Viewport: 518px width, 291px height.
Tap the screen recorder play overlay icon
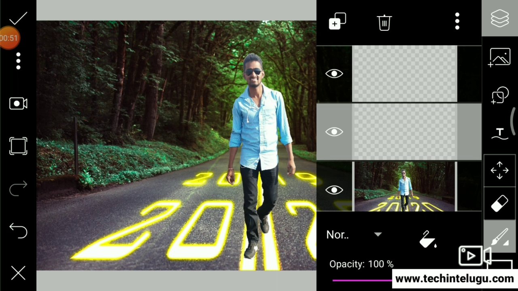[x=474, y=256]
